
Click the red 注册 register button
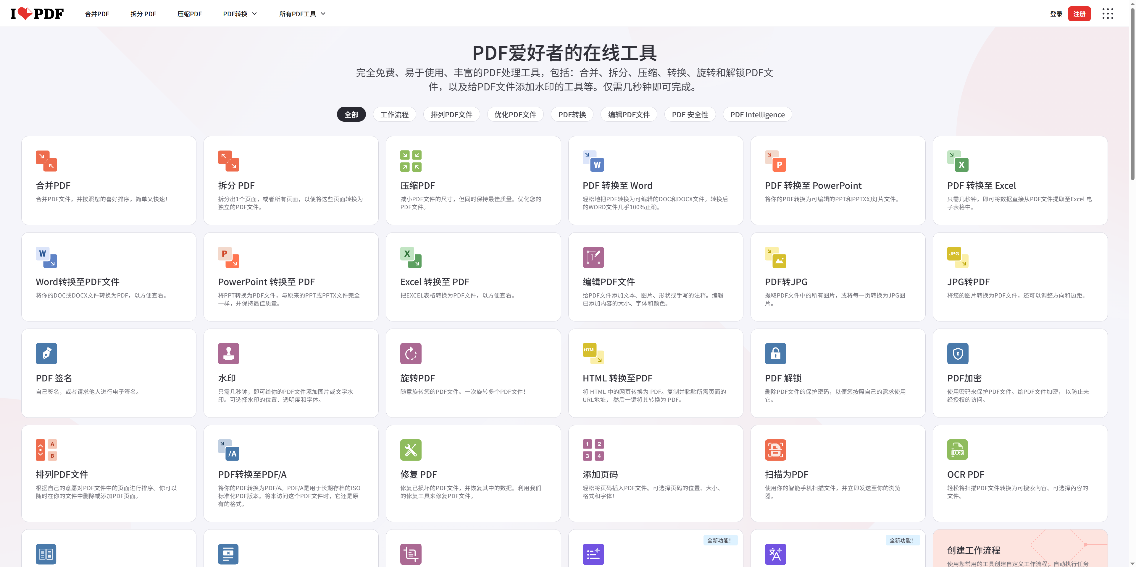coord(1079,14)
